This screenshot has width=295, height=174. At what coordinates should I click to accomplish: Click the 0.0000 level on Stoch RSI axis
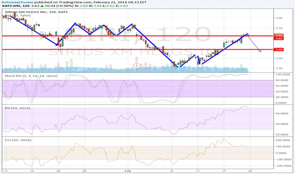tap(282, 103)
